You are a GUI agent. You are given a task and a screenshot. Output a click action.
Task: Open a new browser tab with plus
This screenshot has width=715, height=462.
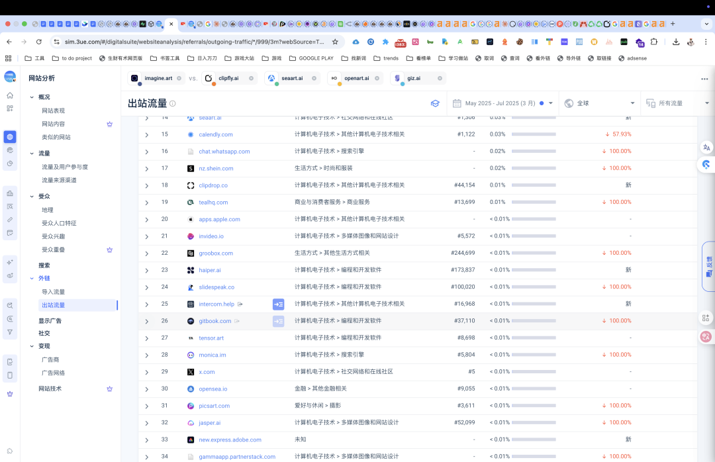pyautogui.click(x=673, y=24)
